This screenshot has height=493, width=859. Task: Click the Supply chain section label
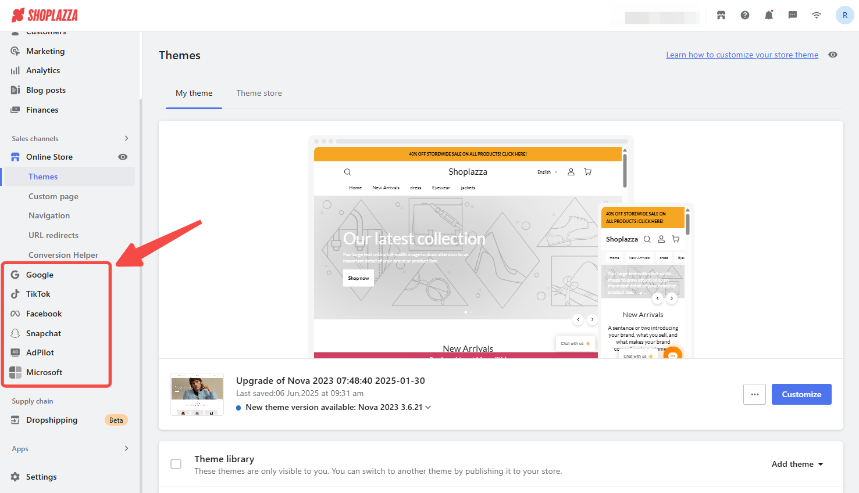tap(33, 401)
